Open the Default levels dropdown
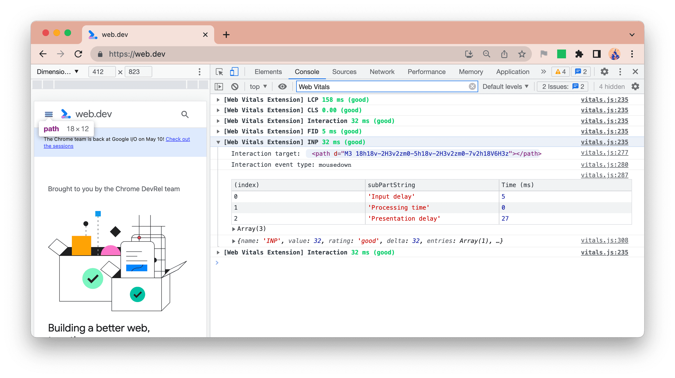 tap(506, 87)
